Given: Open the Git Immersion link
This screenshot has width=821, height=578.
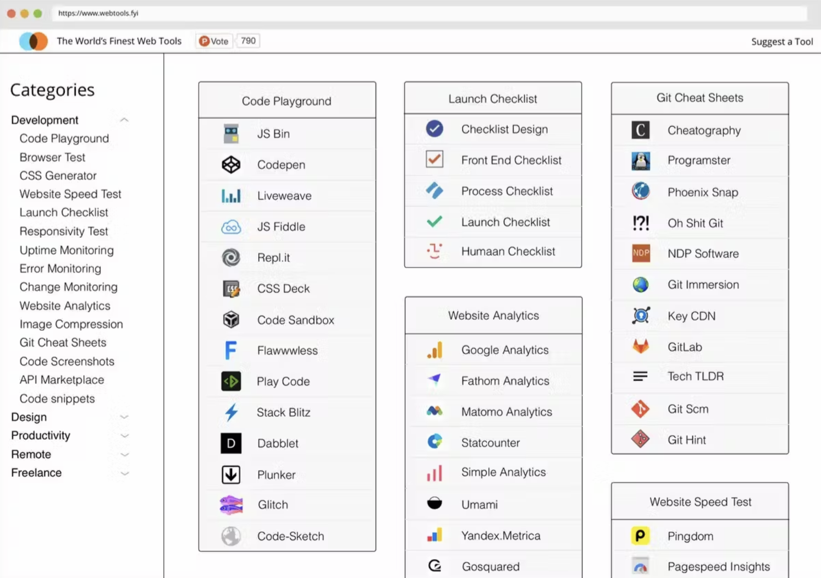Looking at the screenshot, I should (x=703, y=284).
